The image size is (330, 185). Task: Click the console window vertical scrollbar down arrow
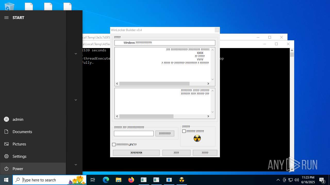[x=292, y=169]
